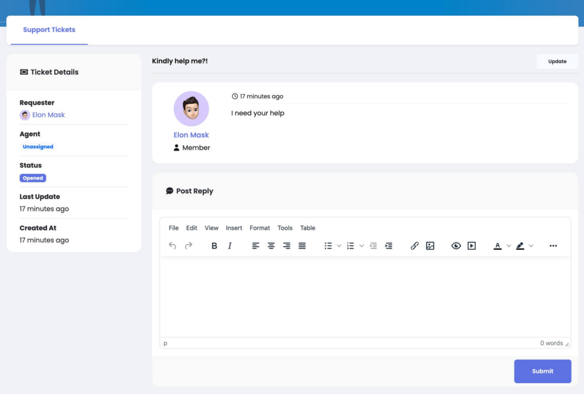
Task: Expand the bullet list style dropdown
Action: [x=339, y=246]
